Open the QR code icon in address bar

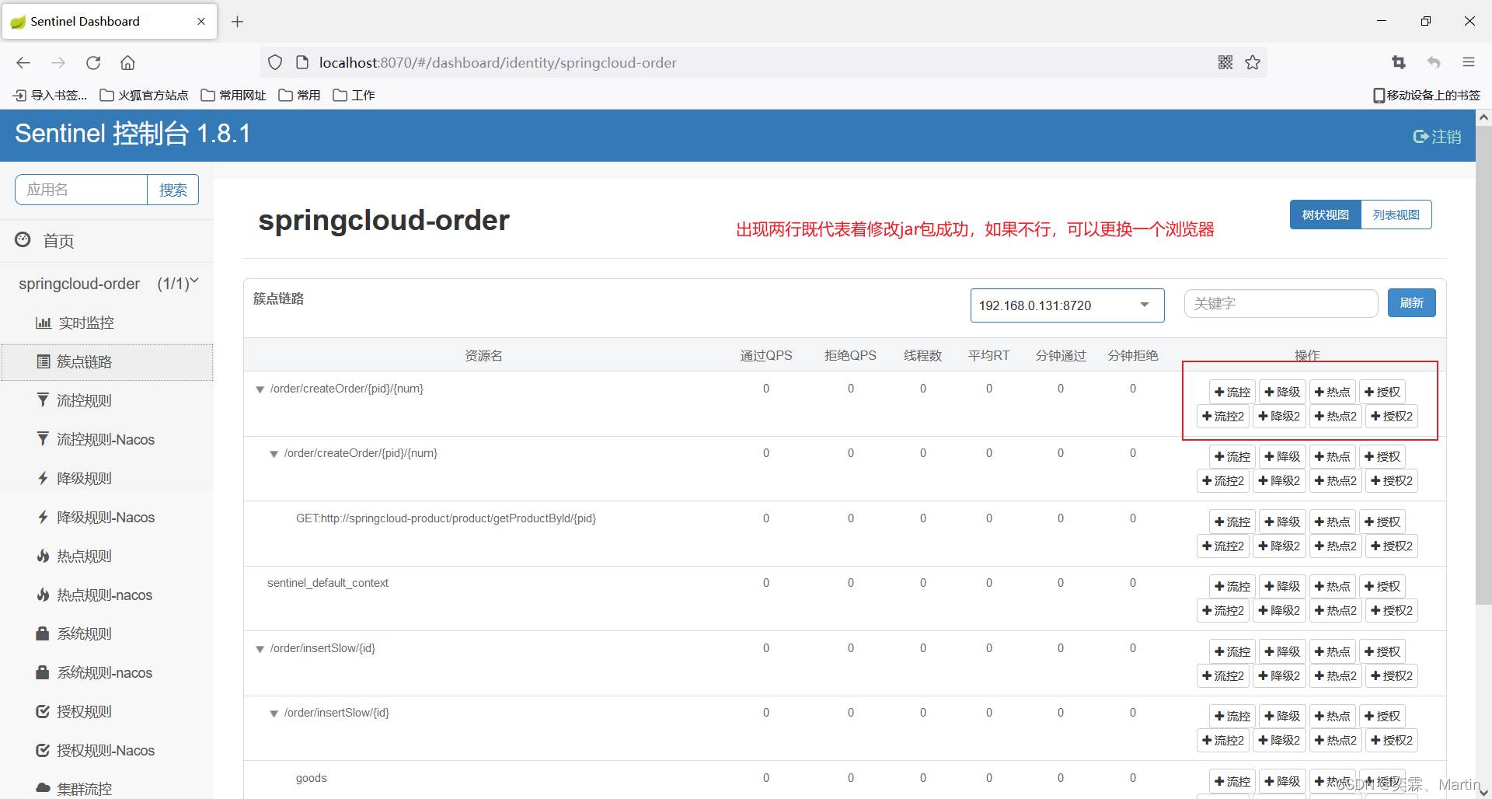1225,63
